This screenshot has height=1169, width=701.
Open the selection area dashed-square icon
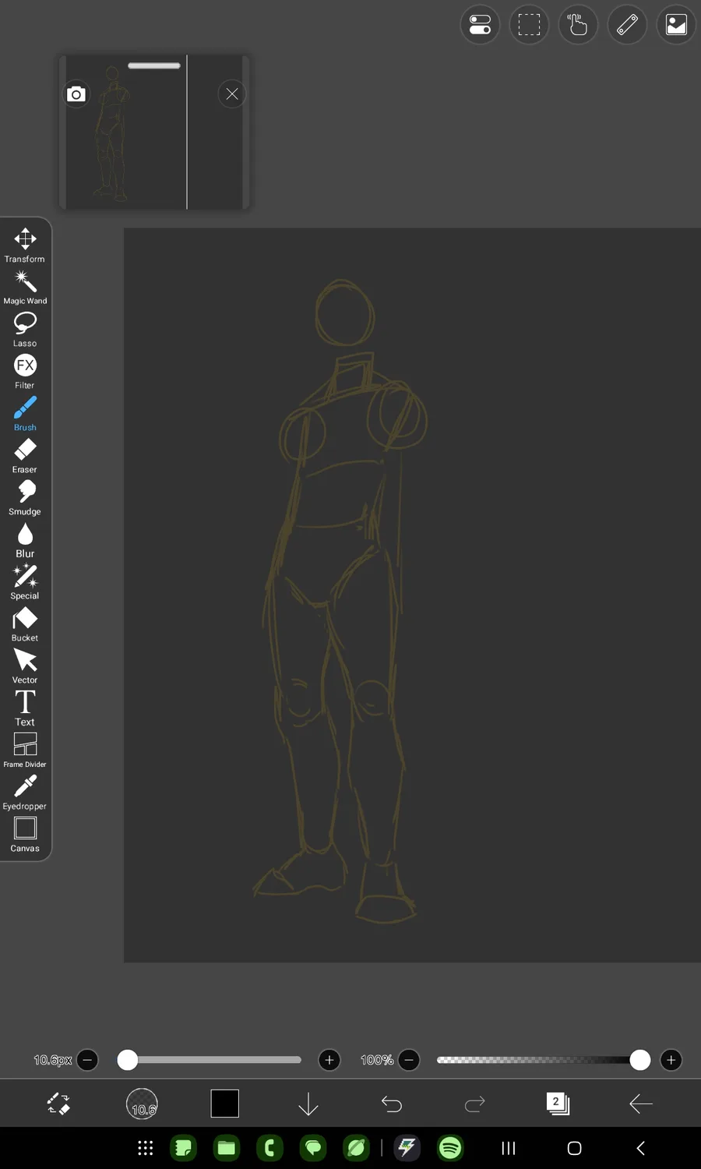coord(529,25)
